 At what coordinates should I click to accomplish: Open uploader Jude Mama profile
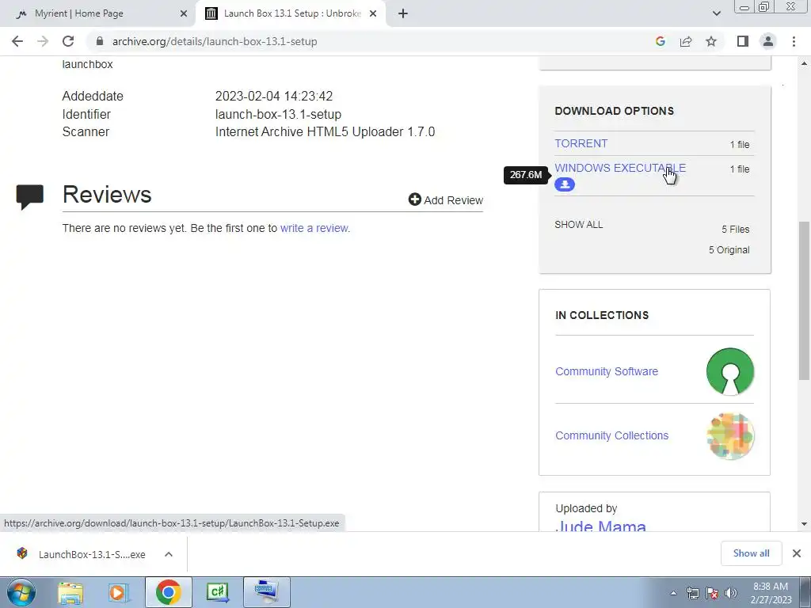(x=600, y=526)
